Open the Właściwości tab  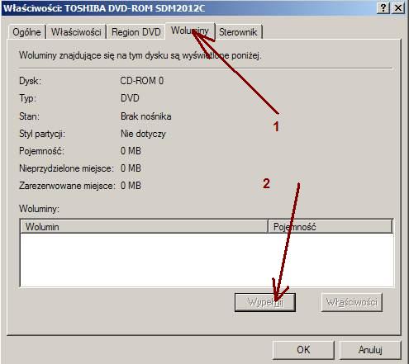pyautogui.click(x=76, y=32)
